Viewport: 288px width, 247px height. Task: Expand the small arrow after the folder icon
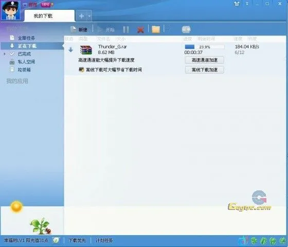click(167, 29)
